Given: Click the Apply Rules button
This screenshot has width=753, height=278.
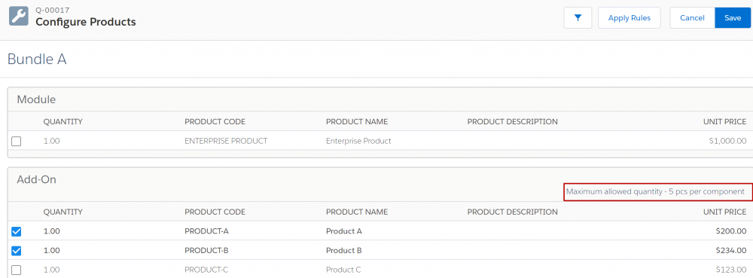Looking at the screenshot, I should pos(629,18).
